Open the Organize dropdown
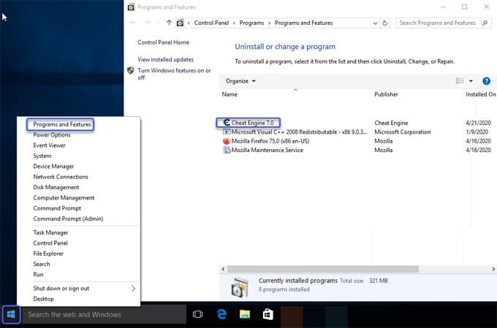 coord(240,81)
